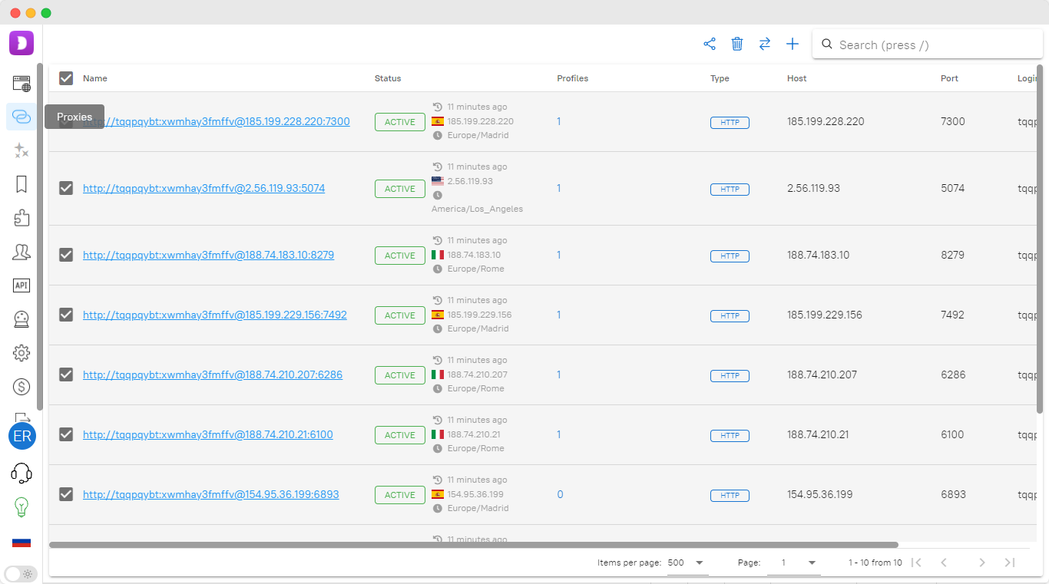Switch the dark mode toggle
The image size is (1049, 584).
point(21,573)
